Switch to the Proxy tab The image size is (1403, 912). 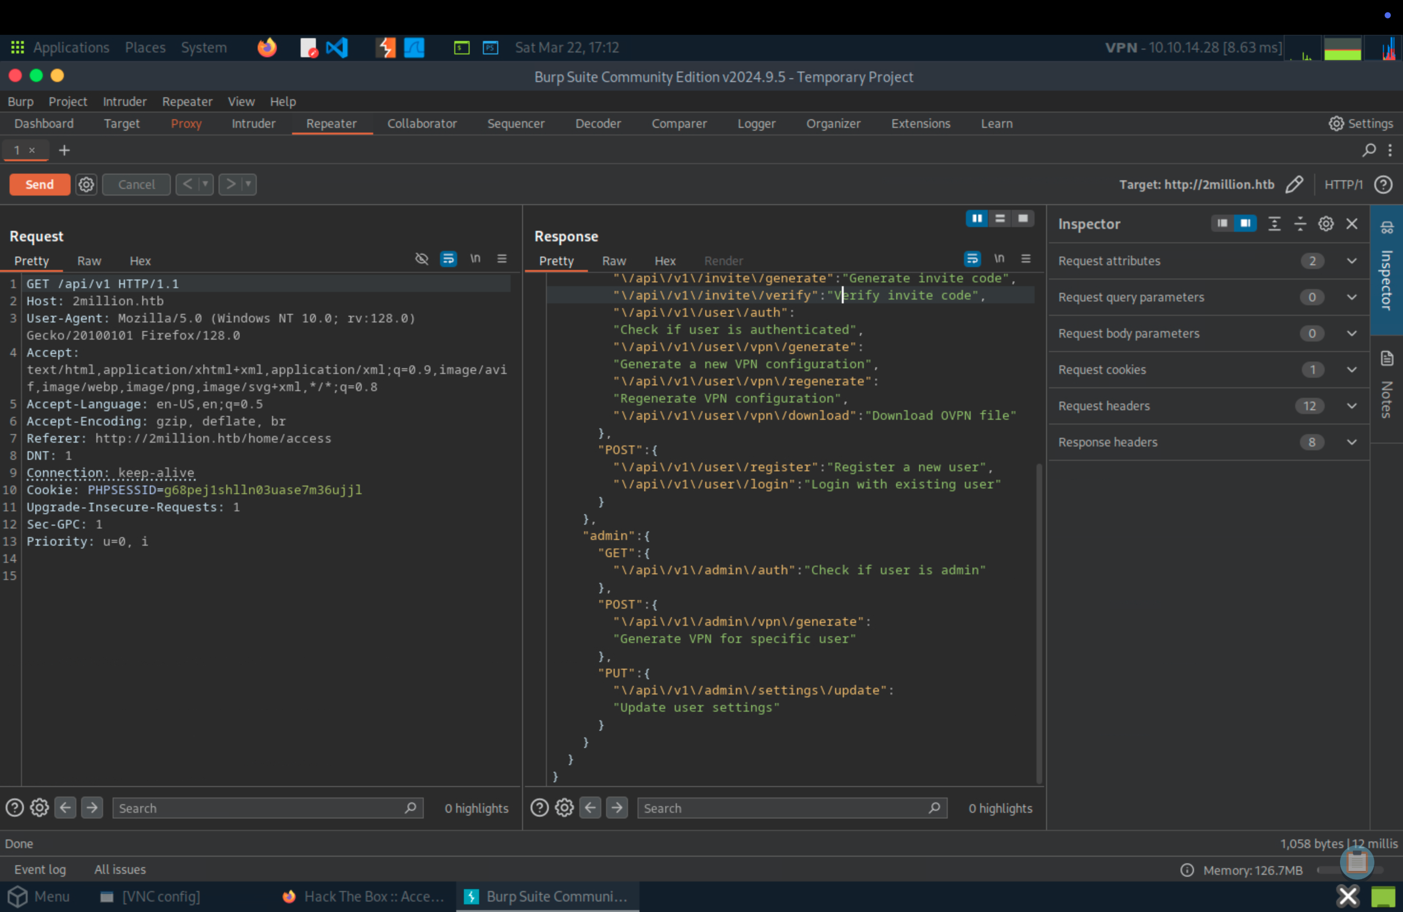(x=186, y=124)
